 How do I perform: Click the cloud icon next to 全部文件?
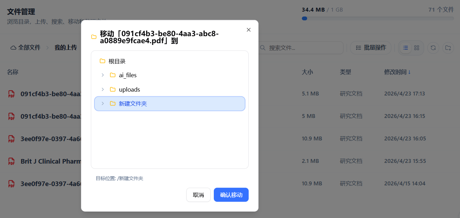pos(13,48)
